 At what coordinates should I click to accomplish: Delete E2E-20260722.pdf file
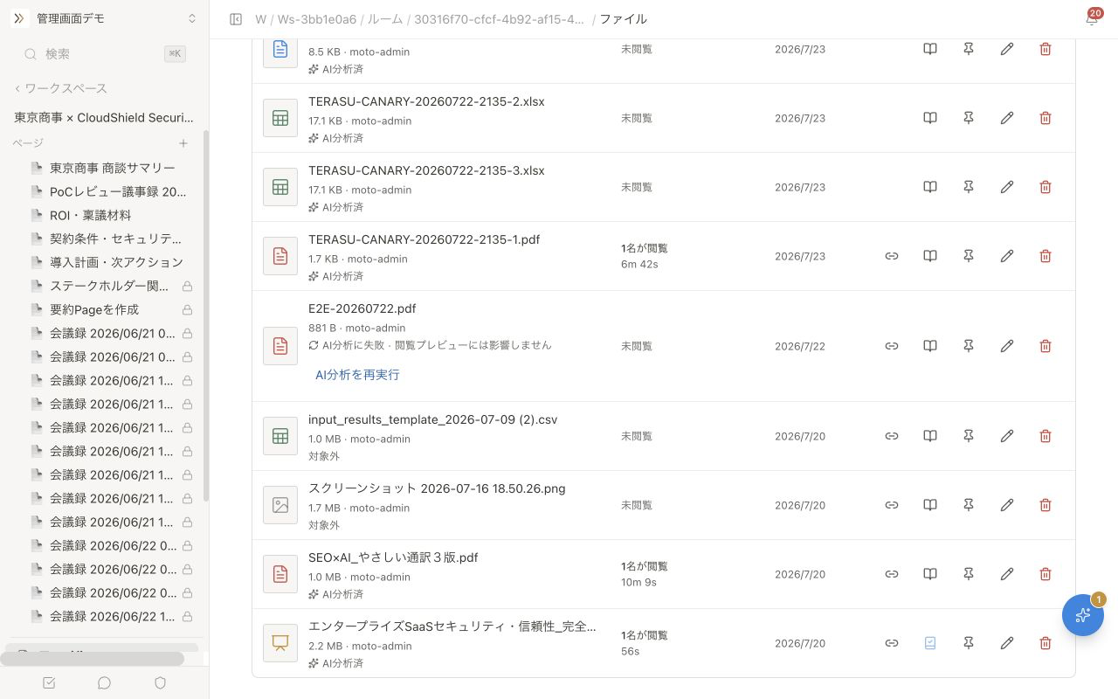(x=1046, y=346)
